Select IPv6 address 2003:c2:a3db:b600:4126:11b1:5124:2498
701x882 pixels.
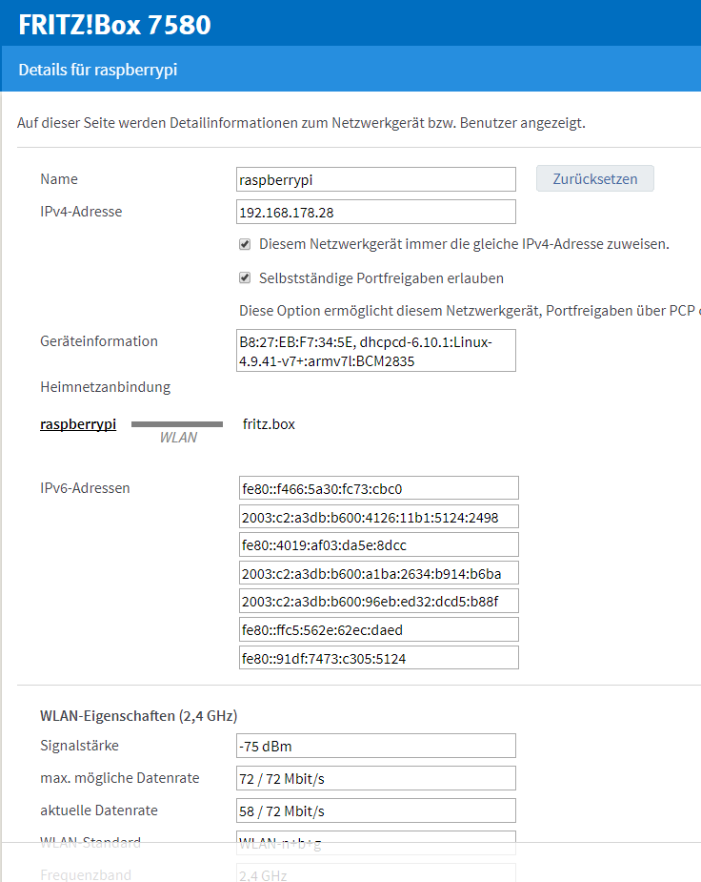[378, 517]
